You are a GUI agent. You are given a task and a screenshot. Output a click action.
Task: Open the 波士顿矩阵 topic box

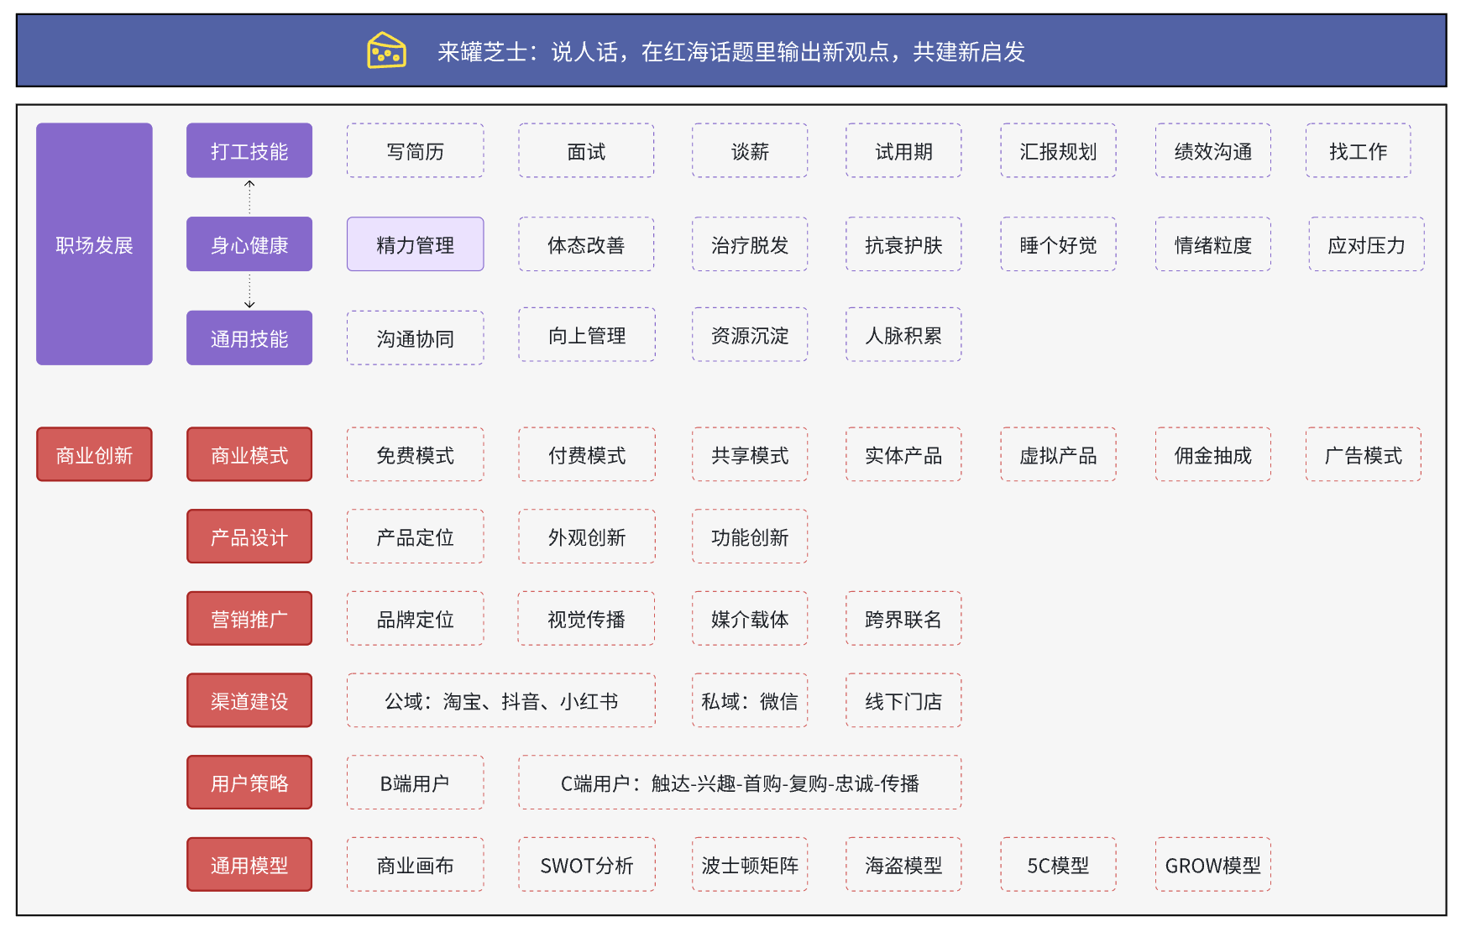[x=750, y=865]
